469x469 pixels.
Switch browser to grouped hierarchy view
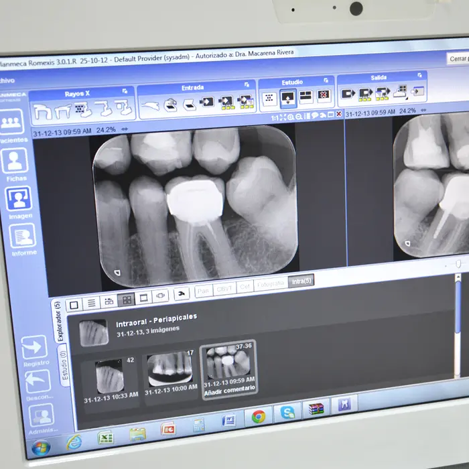click(x=109, y=301)
